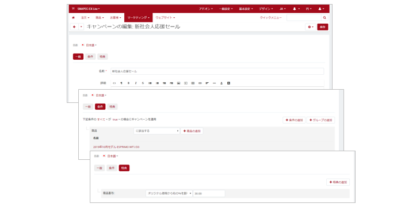The image size is (397, 207).
Task: Select the active 一般 tab in the campaign edit window
Action: coord(78,57)
